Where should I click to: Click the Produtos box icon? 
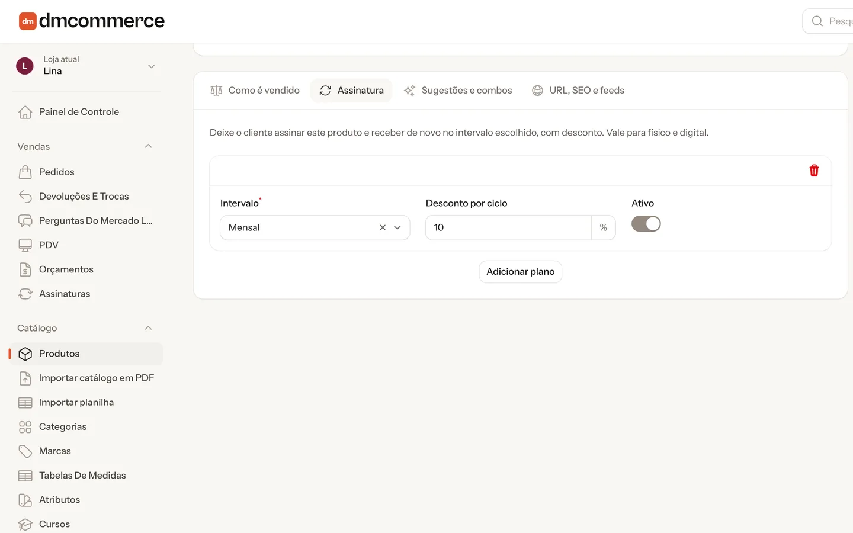click(x=25, y=354)
